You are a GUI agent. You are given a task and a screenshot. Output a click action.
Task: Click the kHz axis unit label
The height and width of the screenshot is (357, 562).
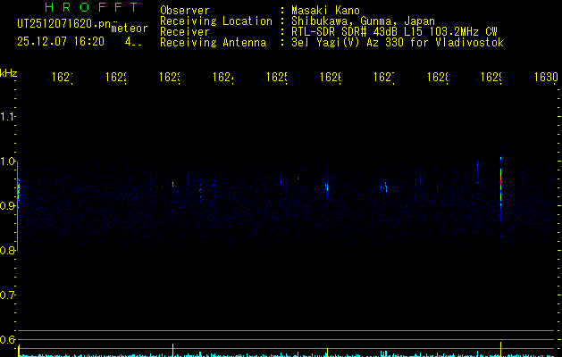[x=8, y=73]
